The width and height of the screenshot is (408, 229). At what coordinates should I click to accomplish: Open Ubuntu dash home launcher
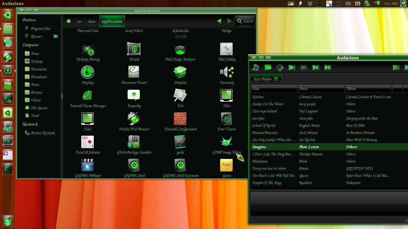tap(8, 15)
